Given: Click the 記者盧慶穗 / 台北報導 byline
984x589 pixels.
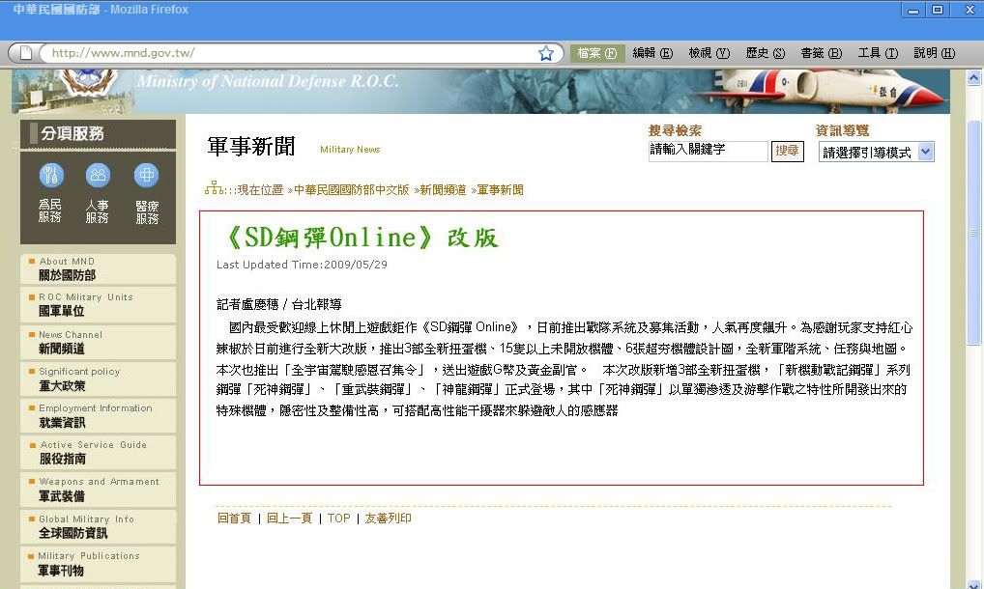Looking at the screenshot, I should (279, 304).
